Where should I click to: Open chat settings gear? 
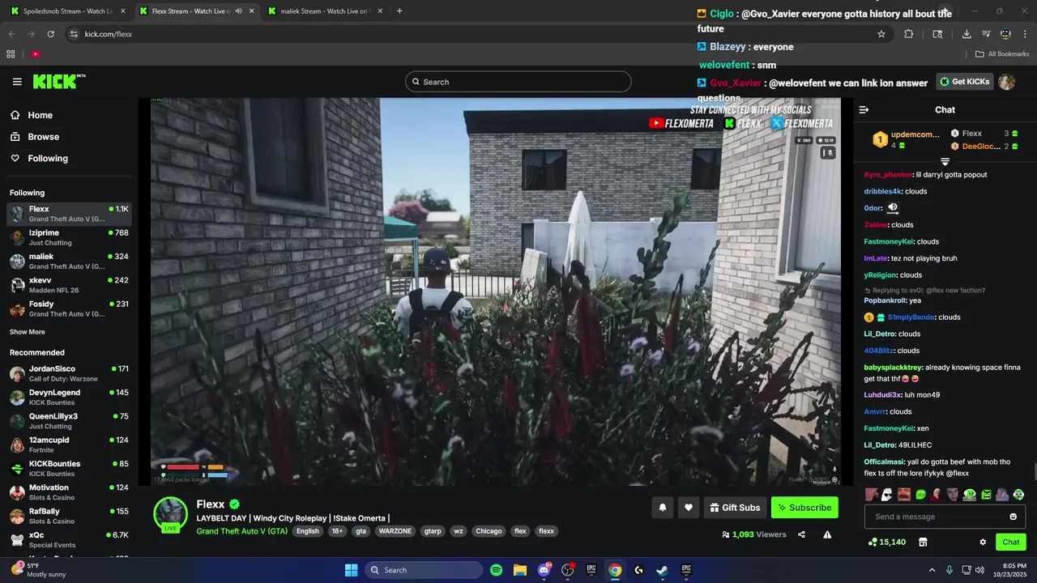[x=983, y=542]
